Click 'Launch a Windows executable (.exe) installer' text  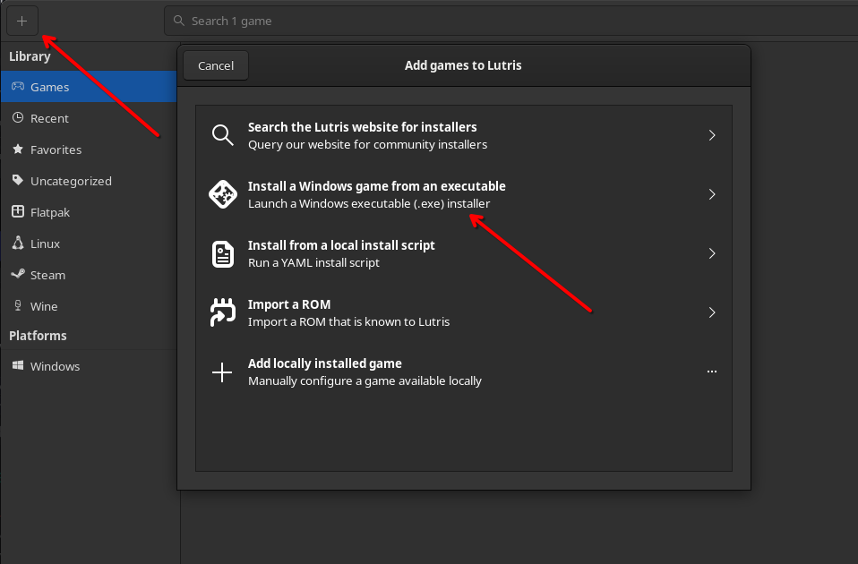369,203
